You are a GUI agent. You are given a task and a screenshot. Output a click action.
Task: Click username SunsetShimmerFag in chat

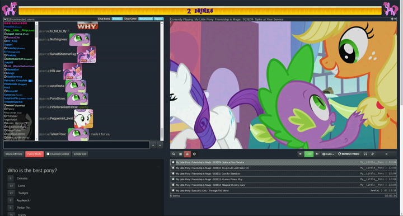click(63, 54)
